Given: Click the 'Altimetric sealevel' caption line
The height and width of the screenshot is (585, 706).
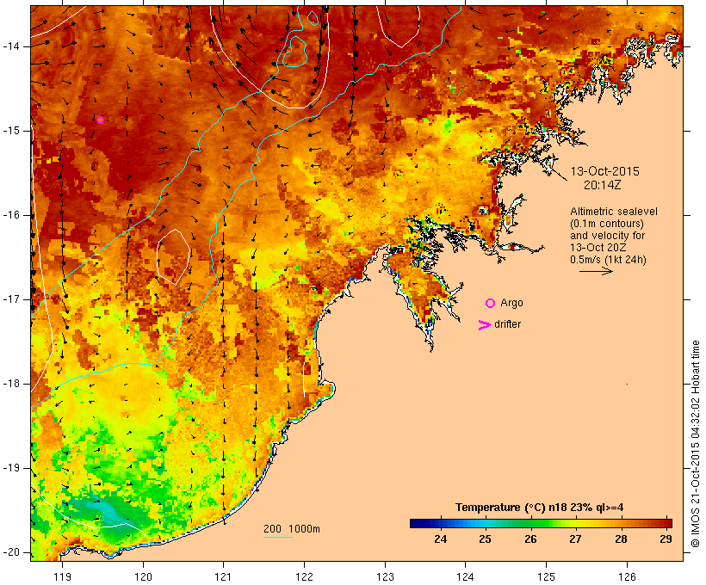Looking at the screenshot, I should (614, 212).
